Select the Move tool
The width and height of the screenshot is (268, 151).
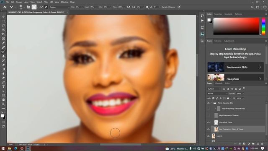pos(3,17)
